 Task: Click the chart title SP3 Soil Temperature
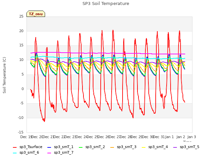[x=106, y=4]
